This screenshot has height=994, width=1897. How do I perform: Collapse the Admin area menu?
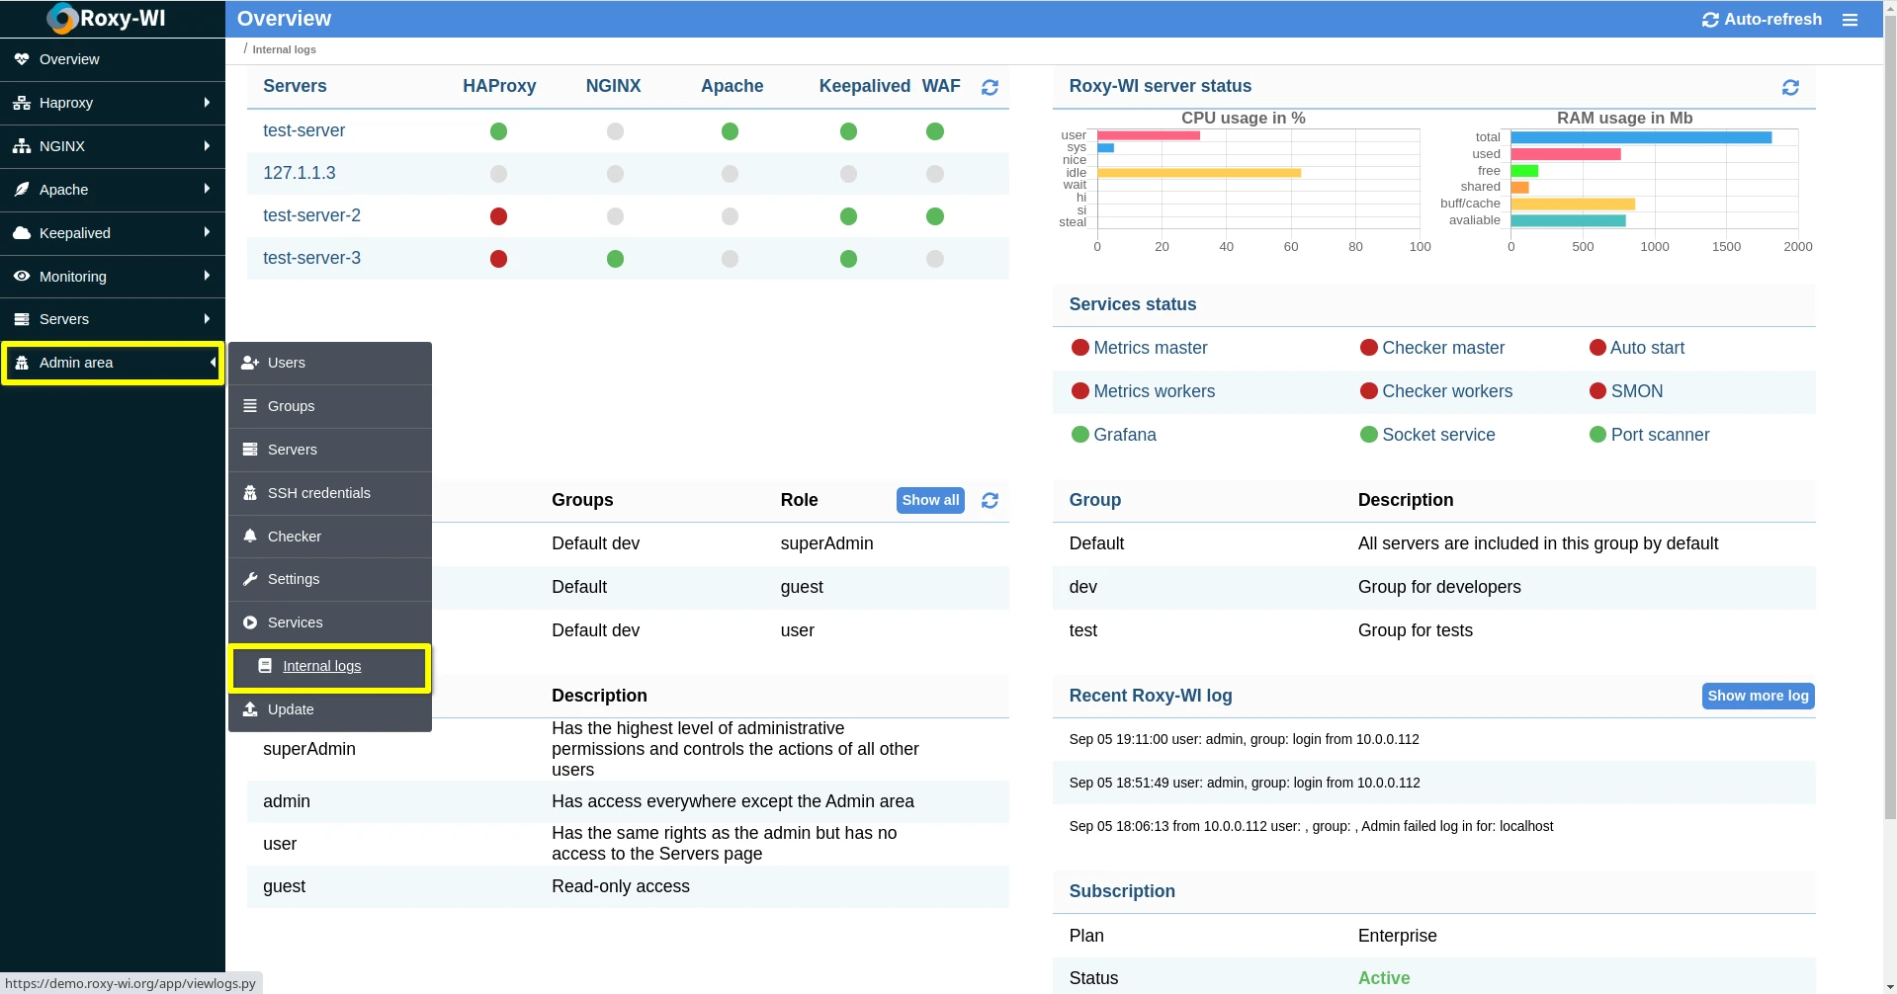(x=113, y=363)
